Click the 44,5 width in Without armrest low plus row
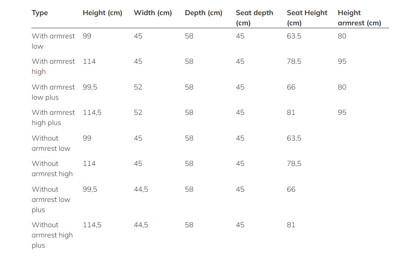 tap(141, 189)
